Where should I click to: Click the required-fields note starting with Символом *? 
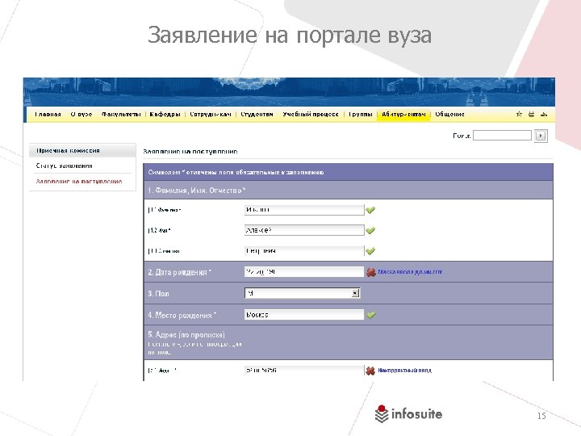pos(236,172)
